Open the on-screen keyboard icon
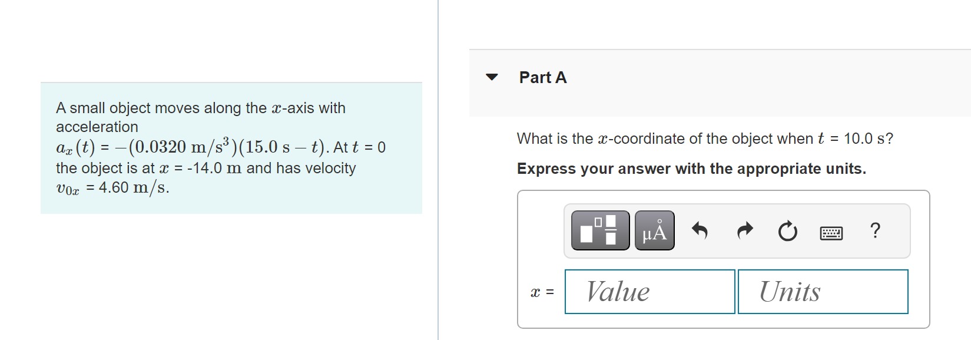The width and height of the screenshot is (971, 340). [x=831, y=233]
